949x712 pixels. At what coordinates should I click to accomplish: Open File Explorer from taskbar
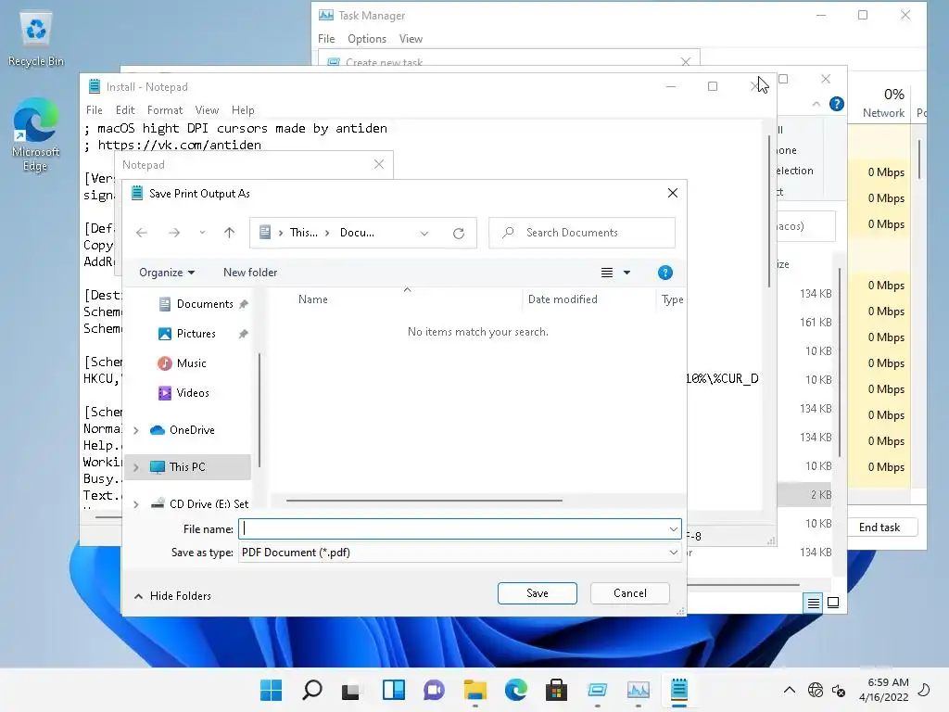pos(475,690)
